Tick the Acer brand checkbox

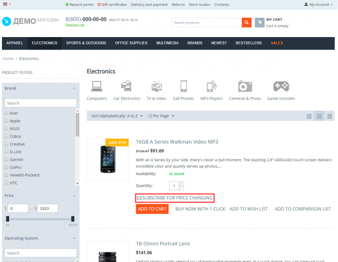click(6, 113)
